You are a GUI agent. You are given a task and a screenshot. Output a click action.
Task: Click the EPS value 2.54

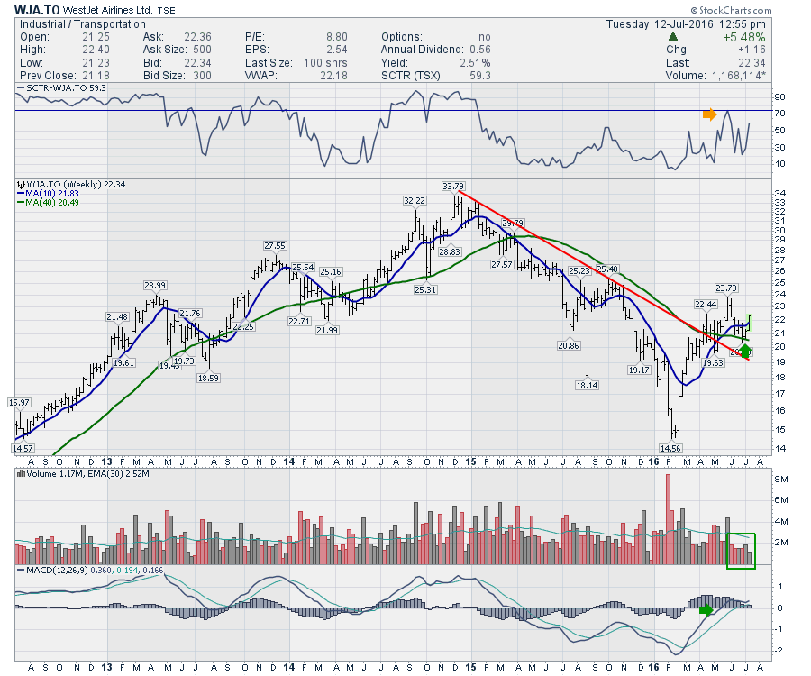(x=337, y=50)
